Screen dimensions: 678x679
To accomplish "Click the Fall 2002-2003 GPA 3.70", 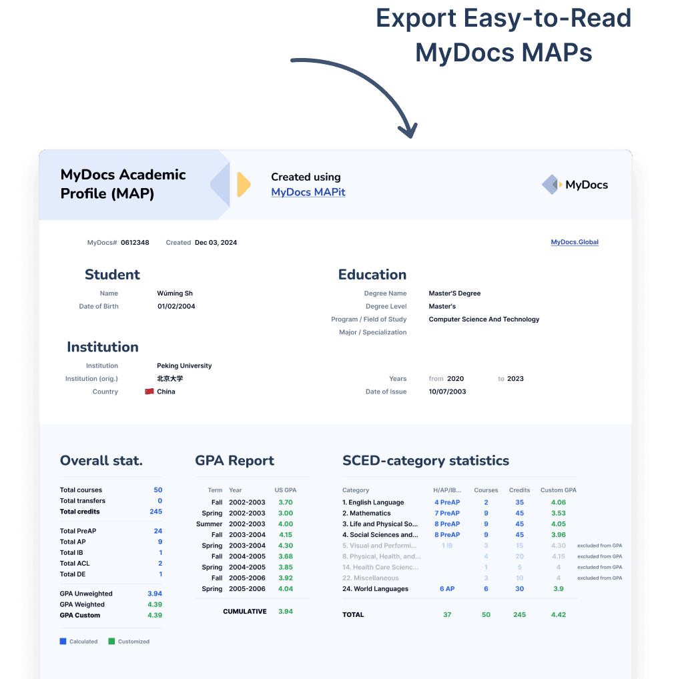I will click(x=286, y=502).
